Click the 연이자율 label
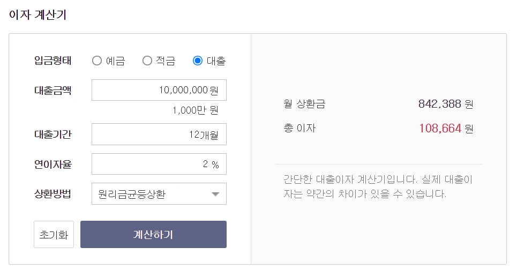 pyautogui.click(x=53, y=164)
